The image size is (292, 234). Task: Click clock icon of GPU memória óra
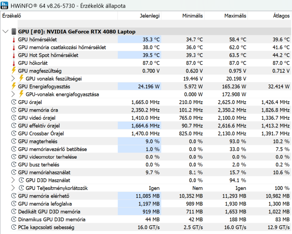click(14, 110)
